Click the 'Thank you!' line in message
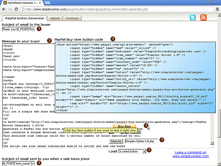221x166 pixels. 12,56
